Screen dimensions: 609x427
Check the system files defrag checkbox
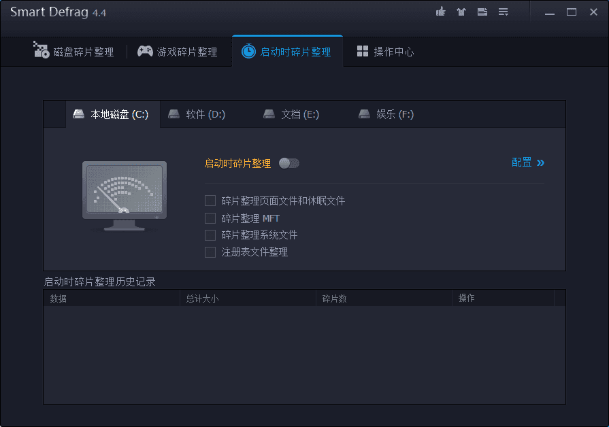(x=210, y=235)
